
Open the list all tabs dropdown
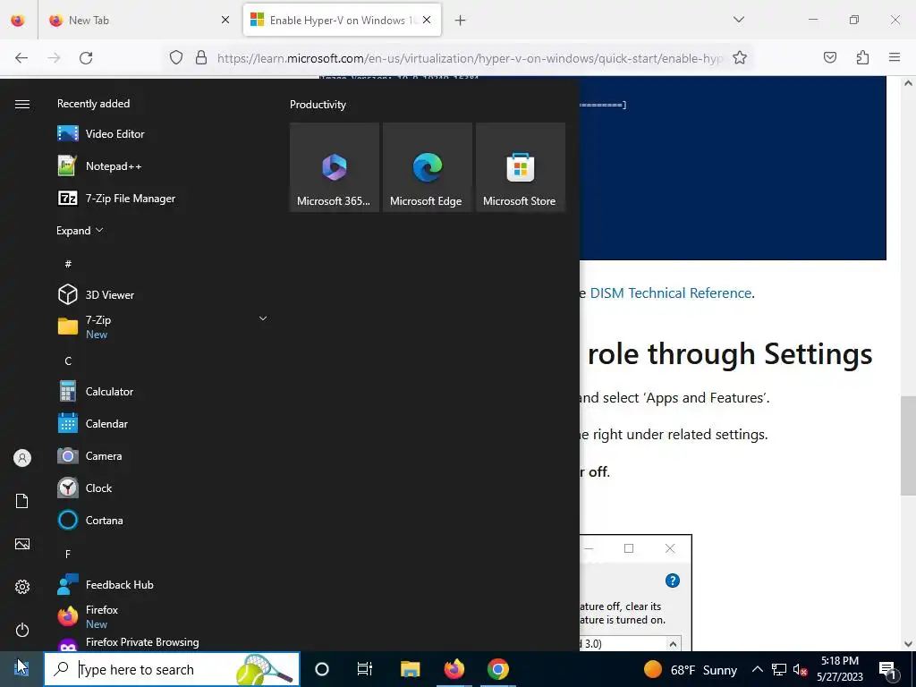(738, 20)
